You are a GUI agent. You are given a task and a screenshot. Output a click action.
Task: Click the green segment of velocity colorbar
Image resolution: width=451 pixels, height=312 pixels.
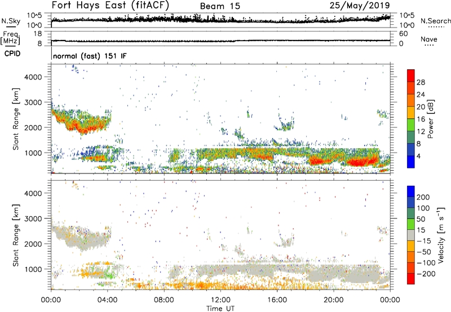(x=411, y=224)
